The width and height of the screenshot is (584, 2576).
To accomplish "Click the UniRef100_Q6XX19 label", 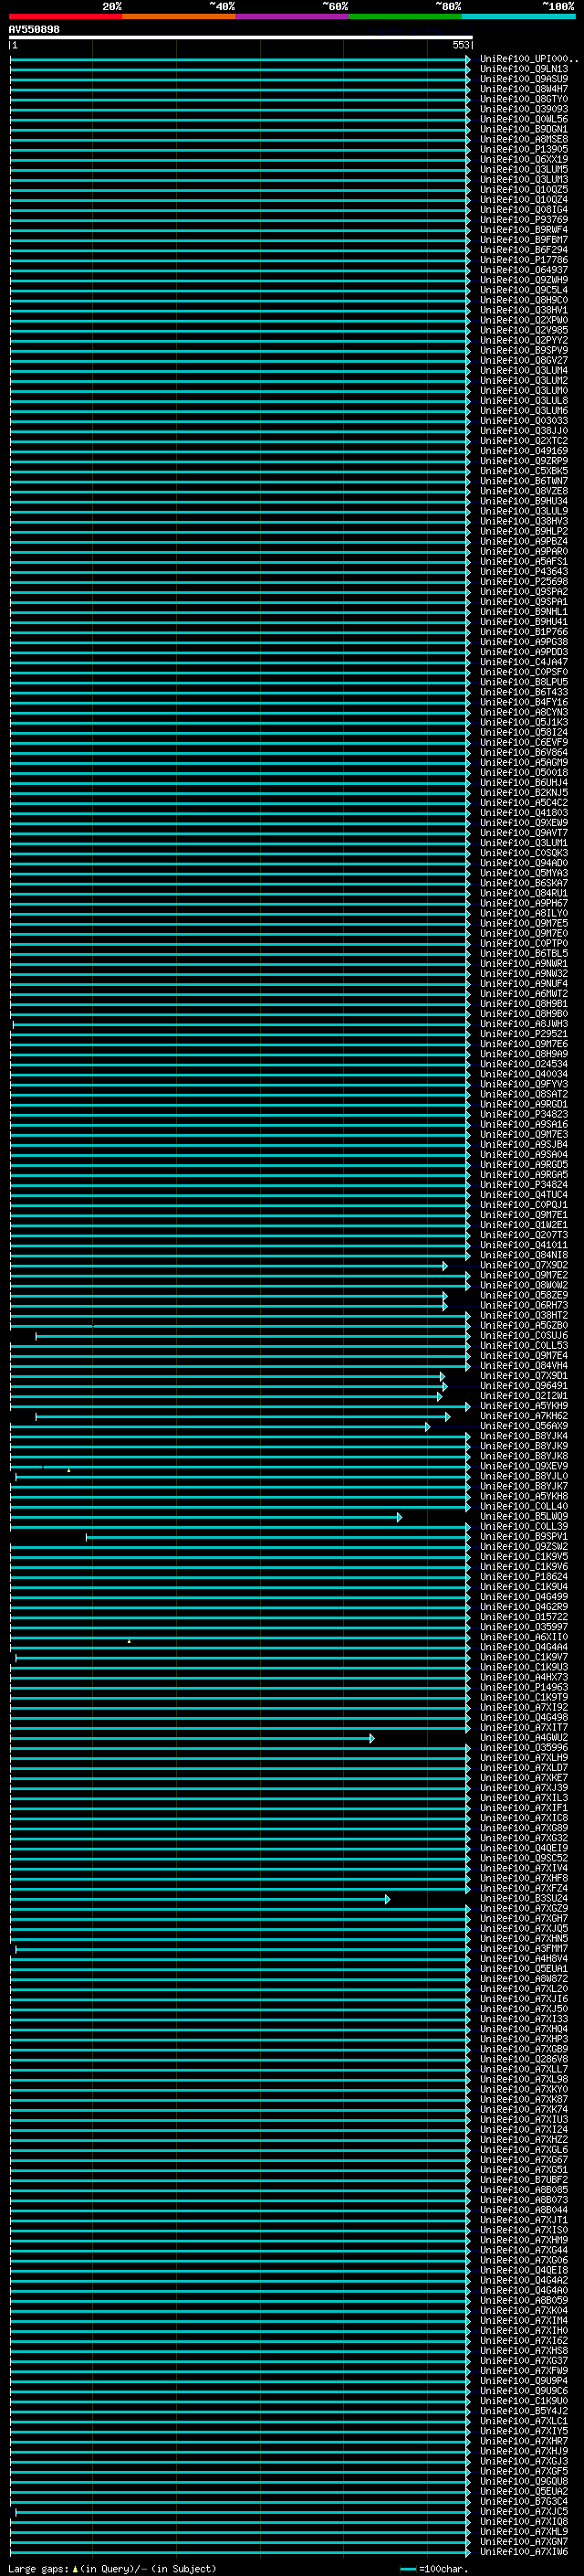I will coord(523,160).
